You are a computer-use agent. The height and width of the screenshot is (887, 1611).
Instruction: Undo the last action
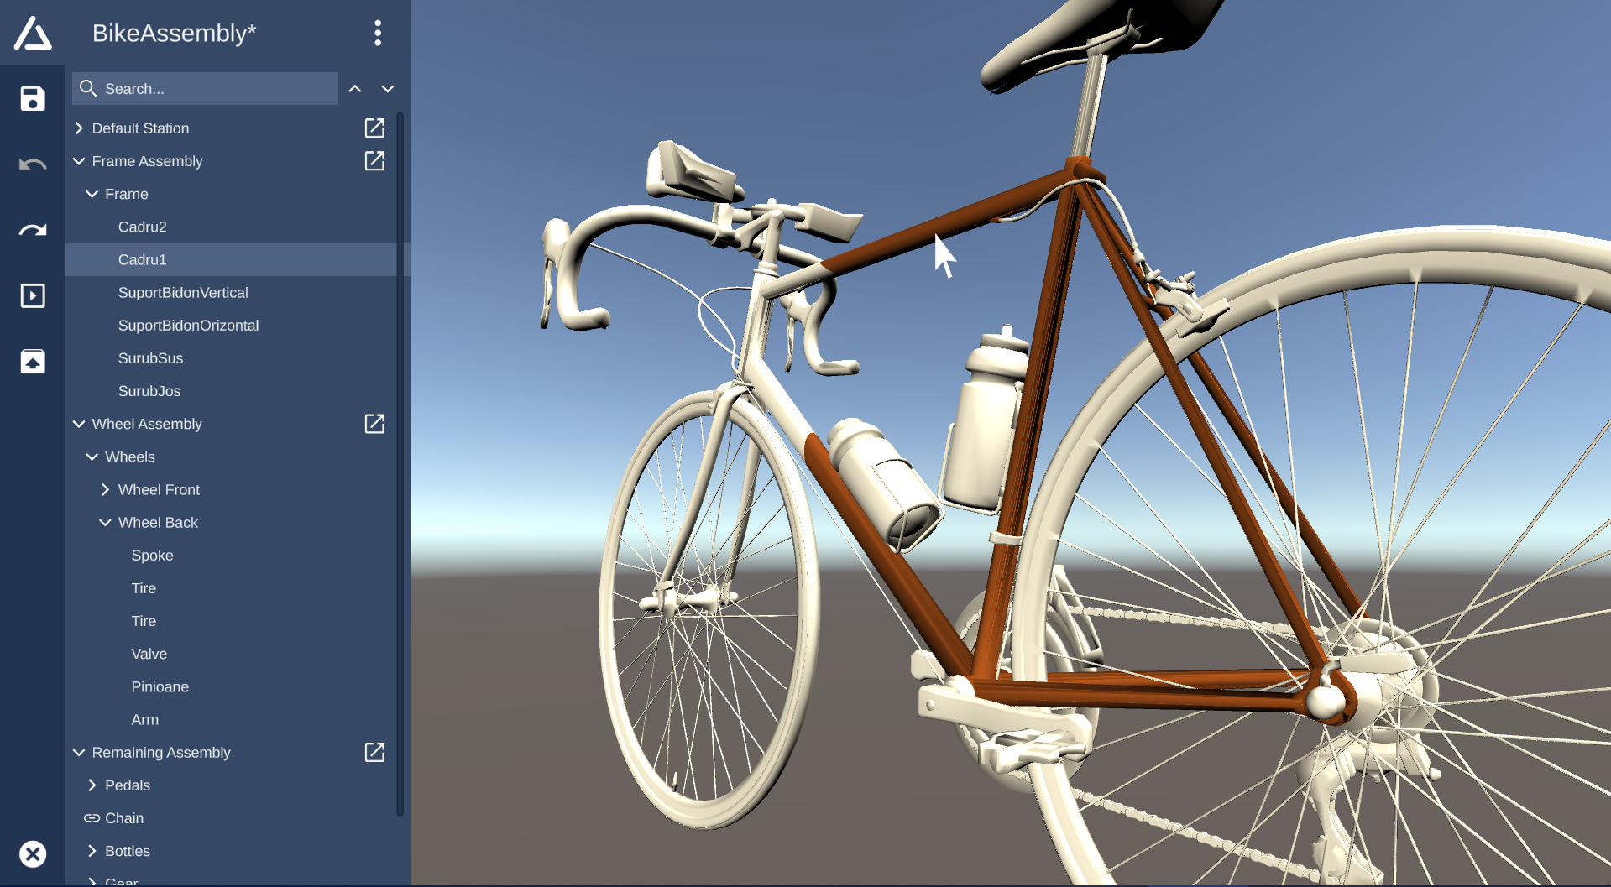[x=33, y=164]
